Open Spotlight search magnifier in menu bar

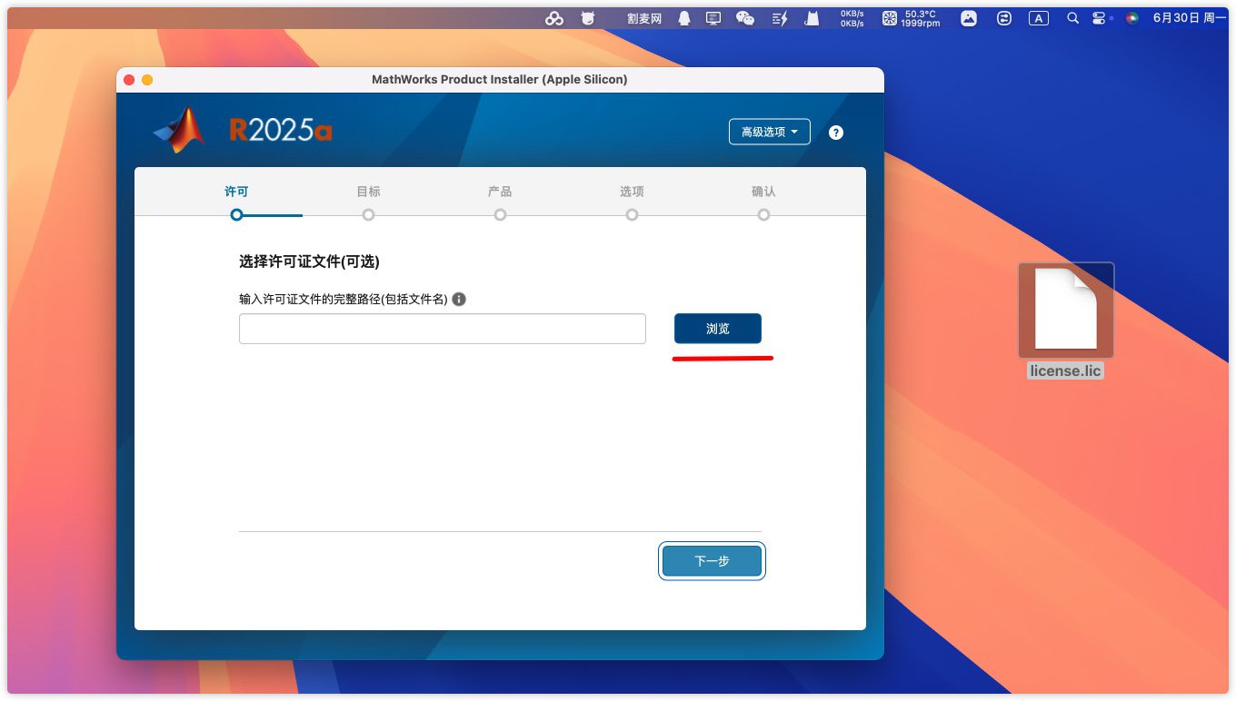(x=1072, y=18)
